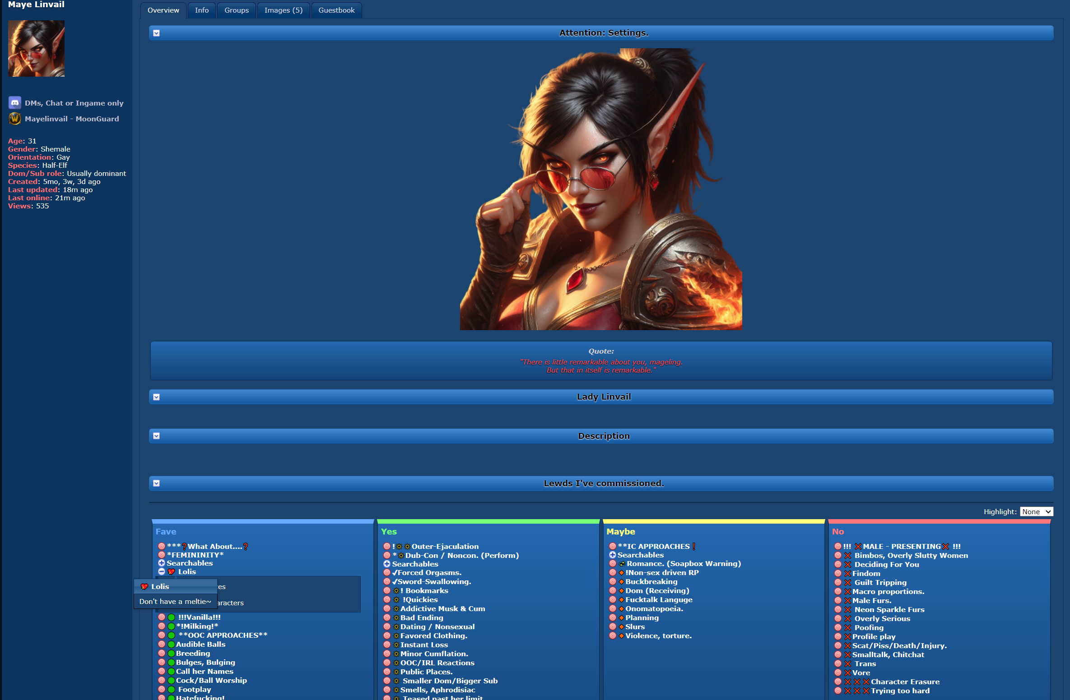The width and height of the screenshot is (1070, 700).
Task: Select the 'Character Erasure' entry
Action: click(905, 682)
